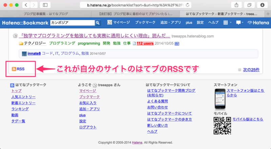
Task: Click the タグ一覧 footer link
Action: click(x=18, y=121)
